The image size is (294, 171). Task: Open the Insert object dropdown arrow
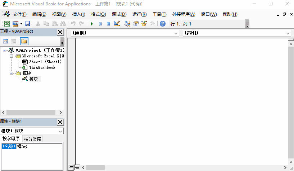coord(21,24)
